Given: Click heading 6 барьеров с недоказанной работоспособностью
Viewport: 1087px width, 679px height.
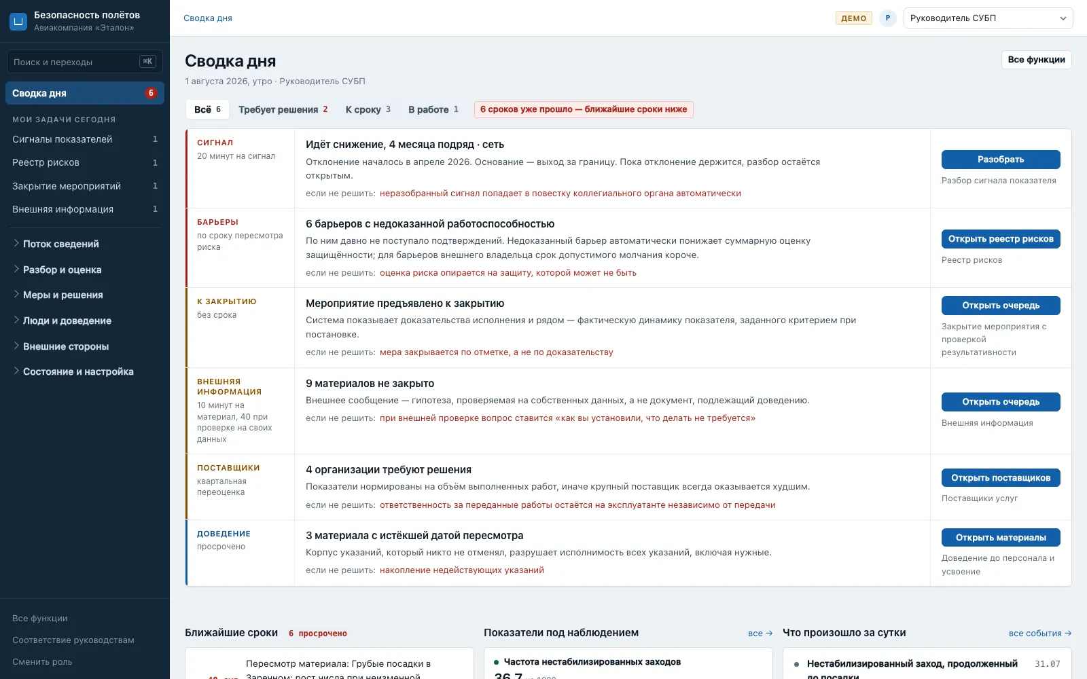Looking at the screenshot, I should (x=430, y=224).
